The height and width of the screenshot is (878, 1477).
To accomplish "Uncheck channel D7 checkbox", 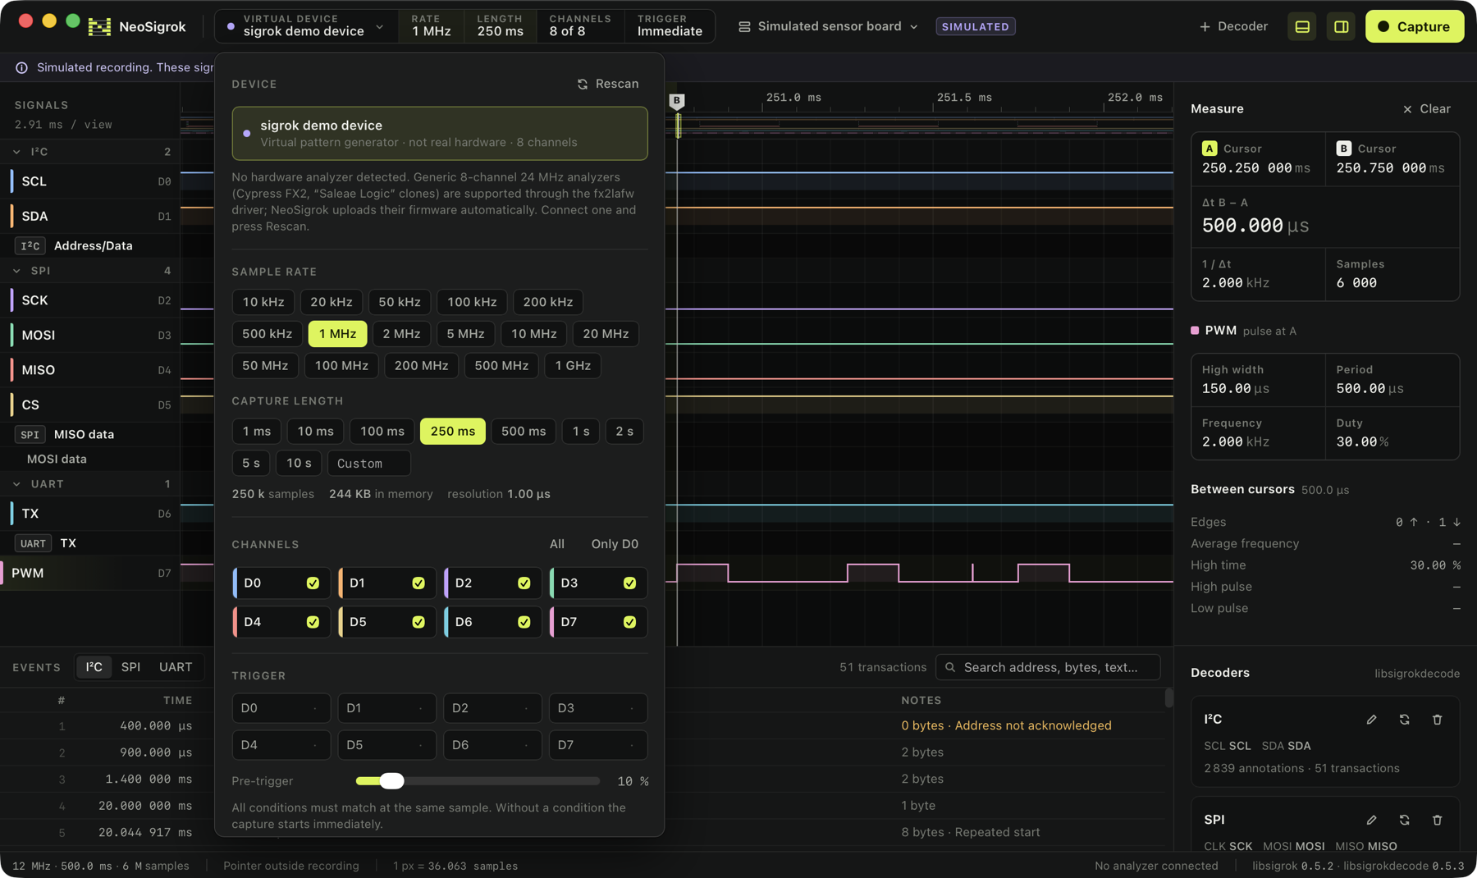I will point(629,622).
